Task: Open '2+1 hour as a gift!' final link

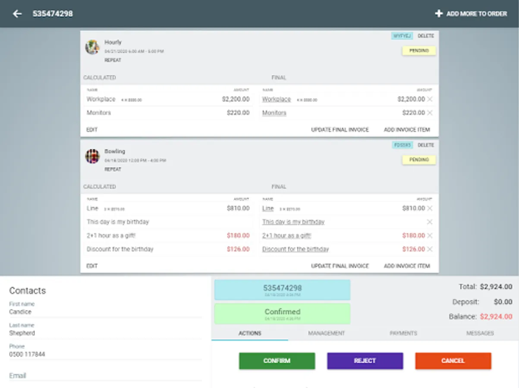Action: [287, 236]
